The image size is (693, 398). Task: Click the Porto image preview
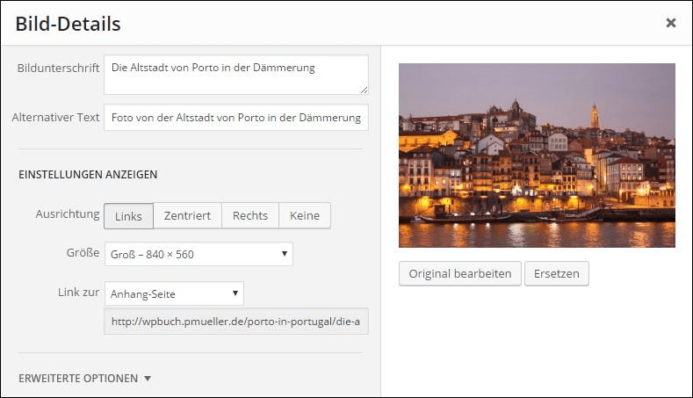tap(537, 156)
